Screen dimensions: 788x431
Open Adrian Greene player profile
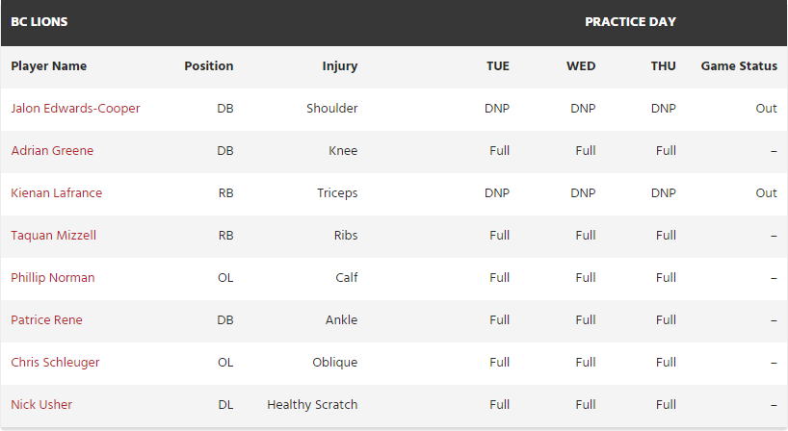click(x=52, y=151)
